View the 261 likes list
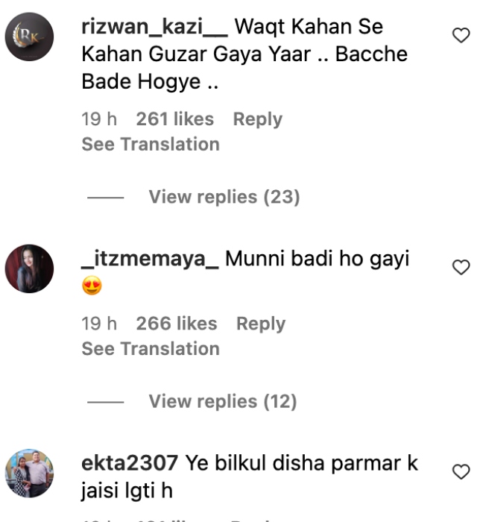 point(175,119)
